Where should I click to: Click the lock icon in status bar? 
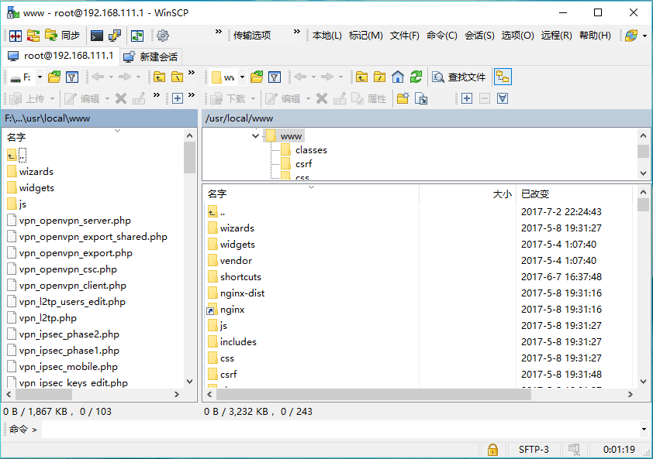(492, 450)
